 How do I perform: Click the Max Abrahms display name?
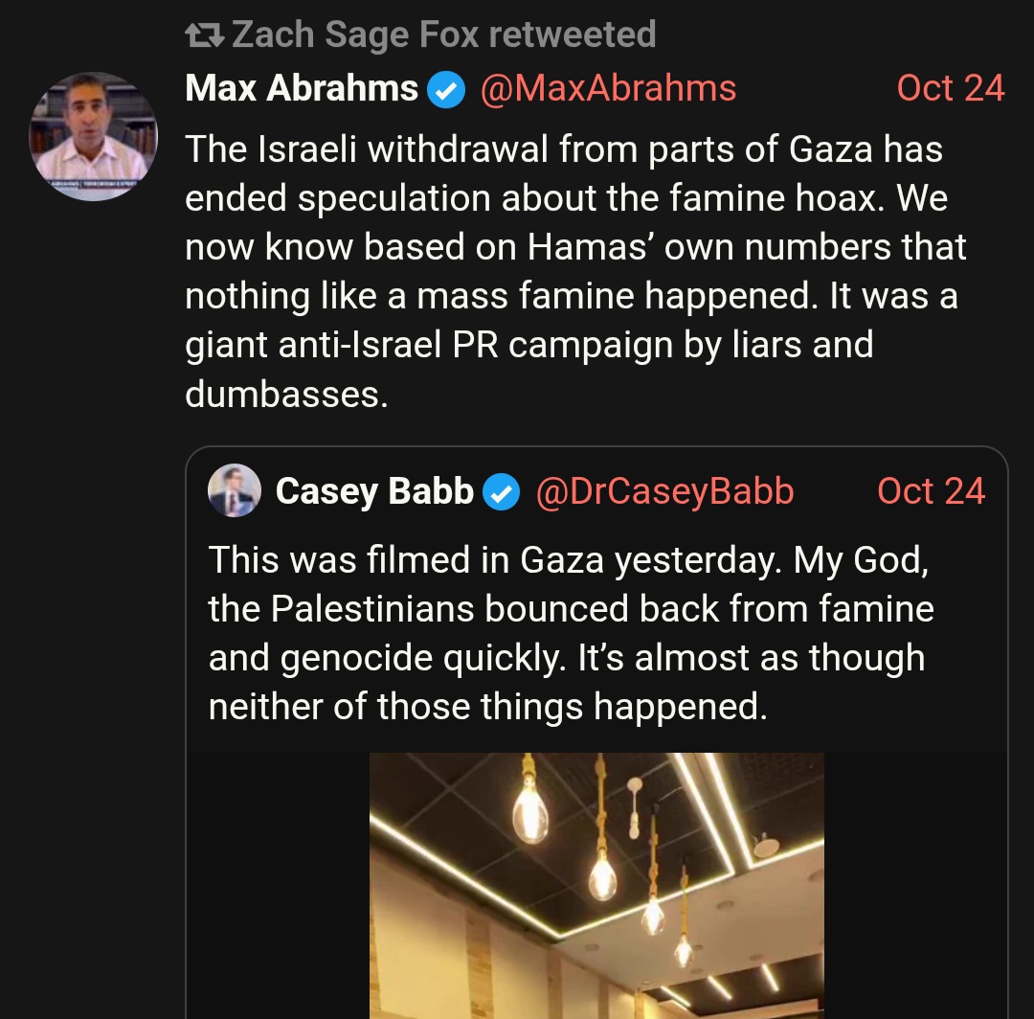[x=302, y=89]
